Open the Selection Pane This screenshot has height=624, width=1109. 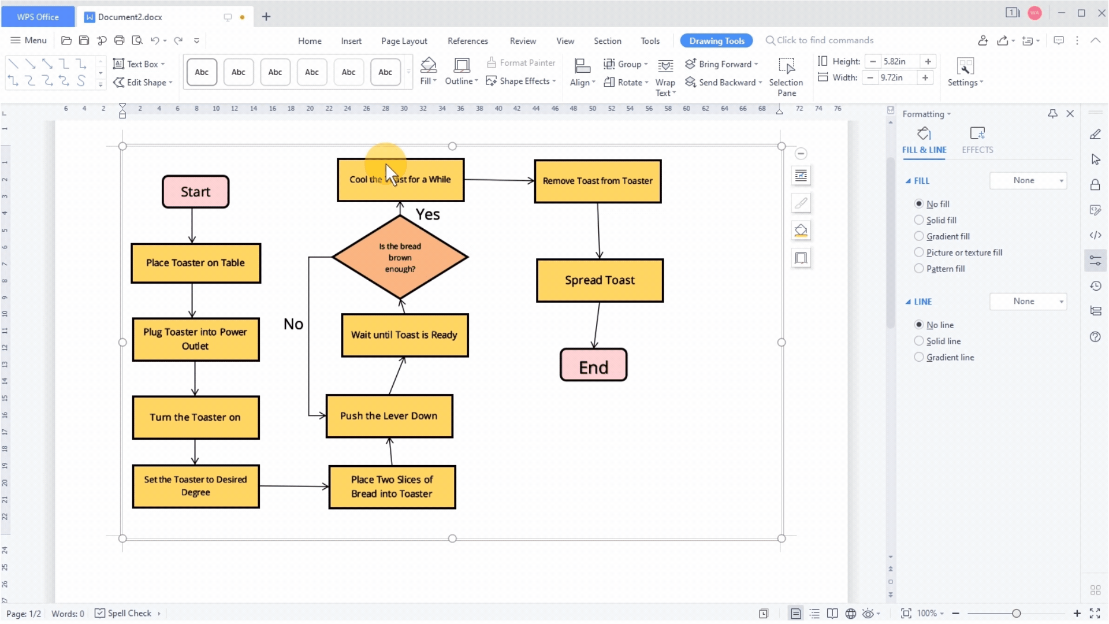(786, 76)
